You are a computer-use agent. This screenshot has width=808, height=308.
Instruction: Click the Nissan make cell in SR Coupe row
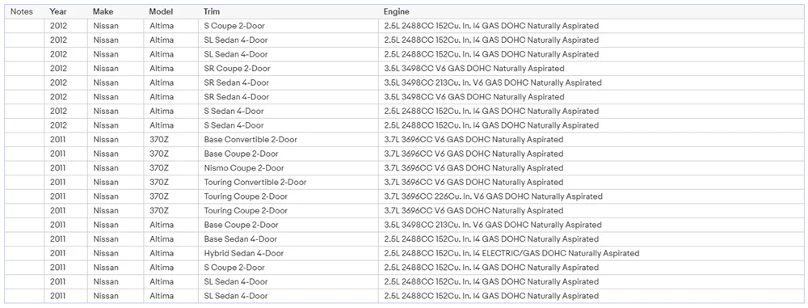coord(116,69)
